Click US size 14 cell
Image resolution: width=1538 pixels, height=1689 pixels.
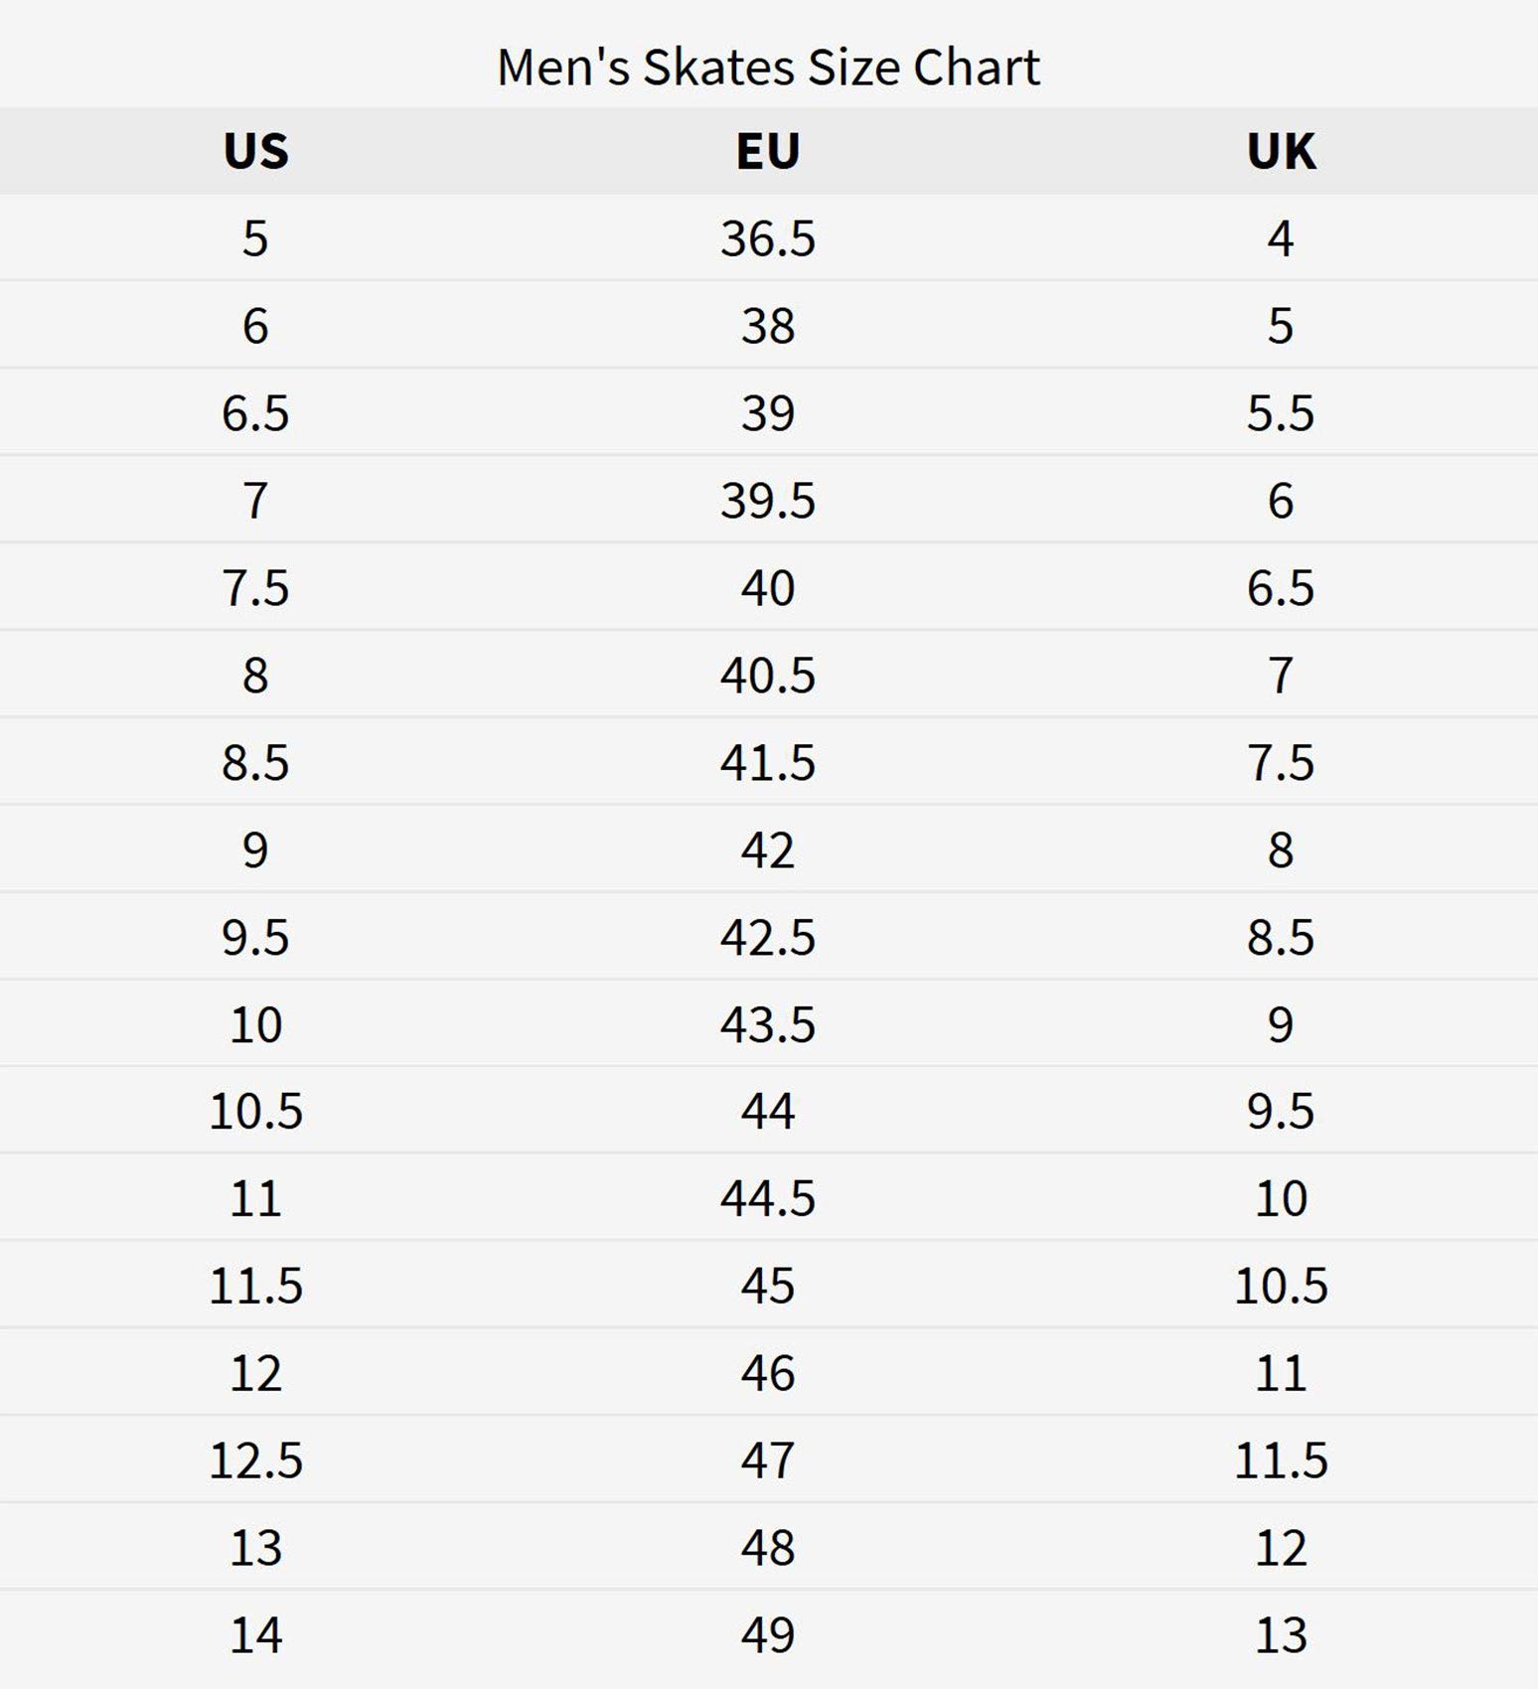tap(255, 1635)
